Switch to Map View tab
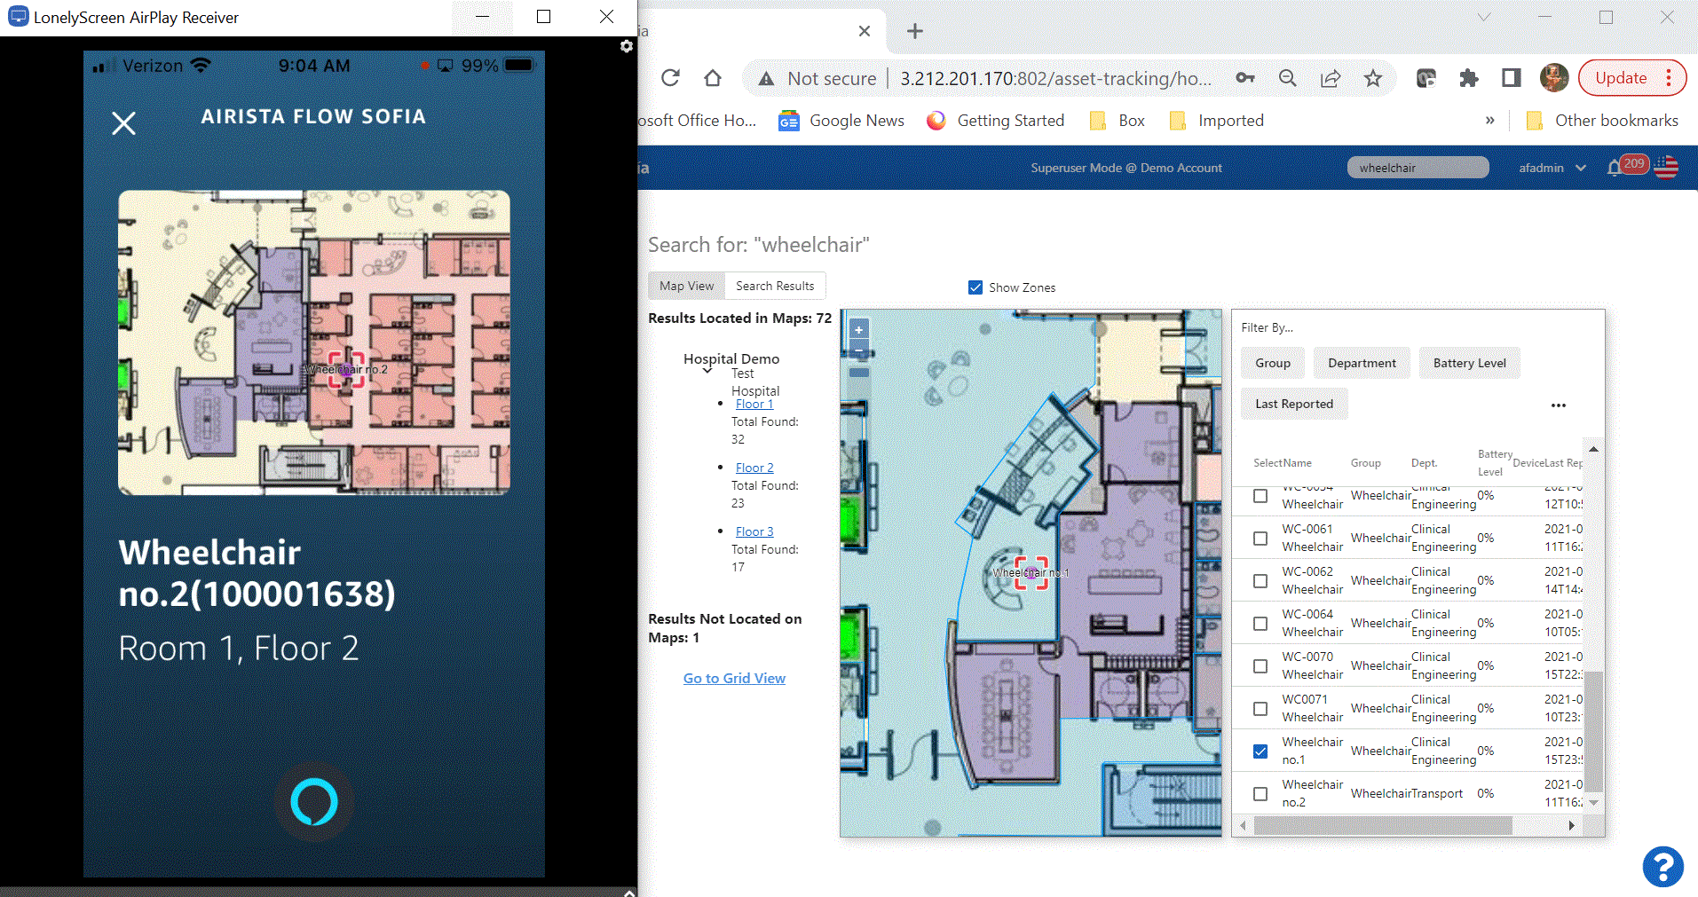This screenshot has width=1698, height=897. [x=686, y=286]
